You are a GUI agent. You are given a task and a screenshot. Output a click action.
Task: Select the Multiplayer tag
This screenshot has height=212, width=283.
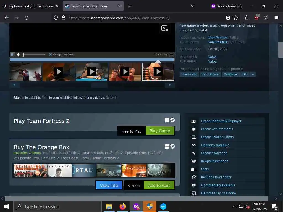(x=231, y=74)
